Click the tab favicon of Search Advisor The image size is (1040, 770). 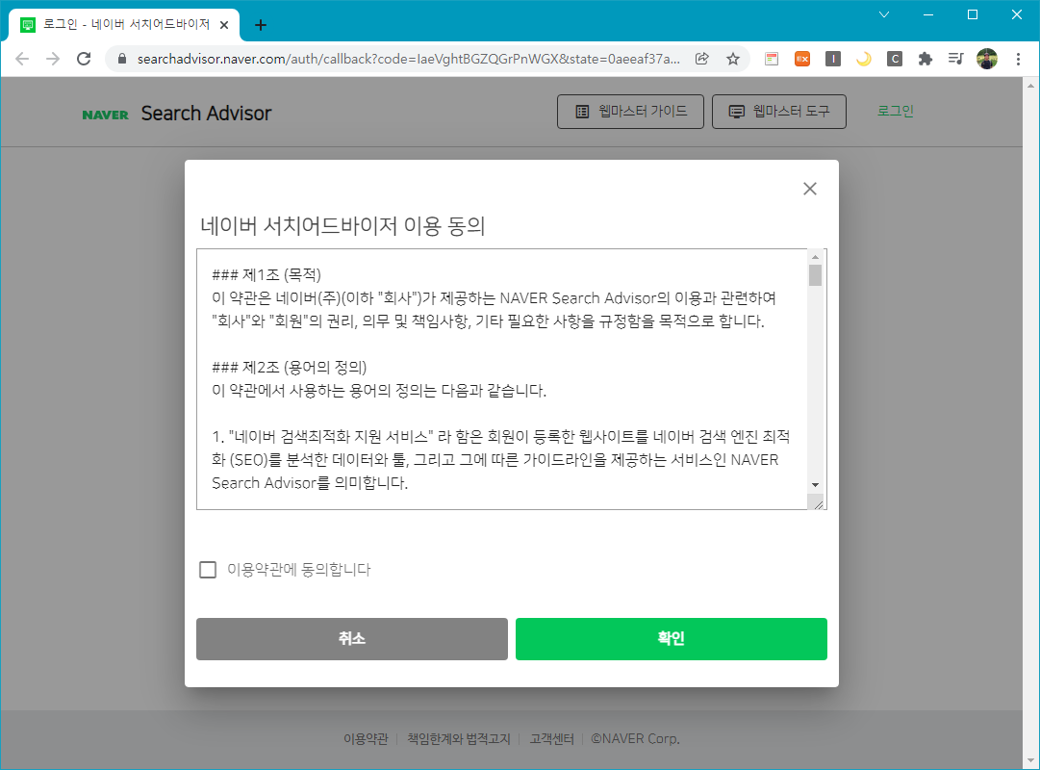[28, 25]
